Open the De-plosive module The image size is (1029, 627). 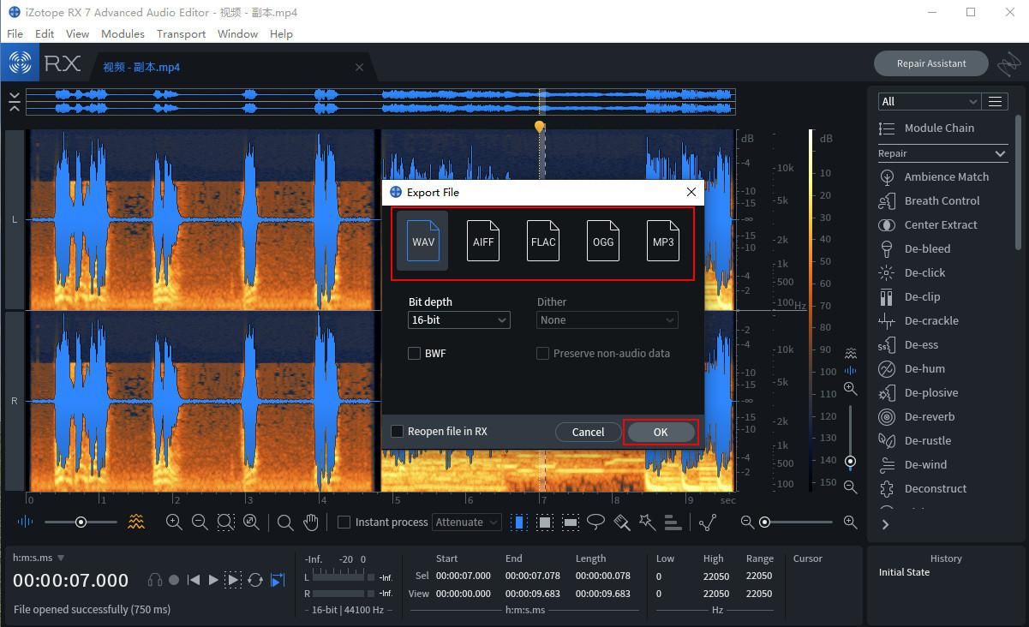pyautogui.click(x=919, y=392)
